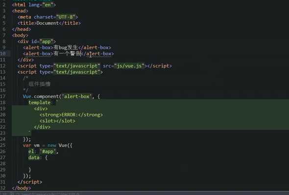This screenshot has width=289, height=195.
Task: Click the closing </body> tag
Action: pyautogui.click(x=22, y=188)
